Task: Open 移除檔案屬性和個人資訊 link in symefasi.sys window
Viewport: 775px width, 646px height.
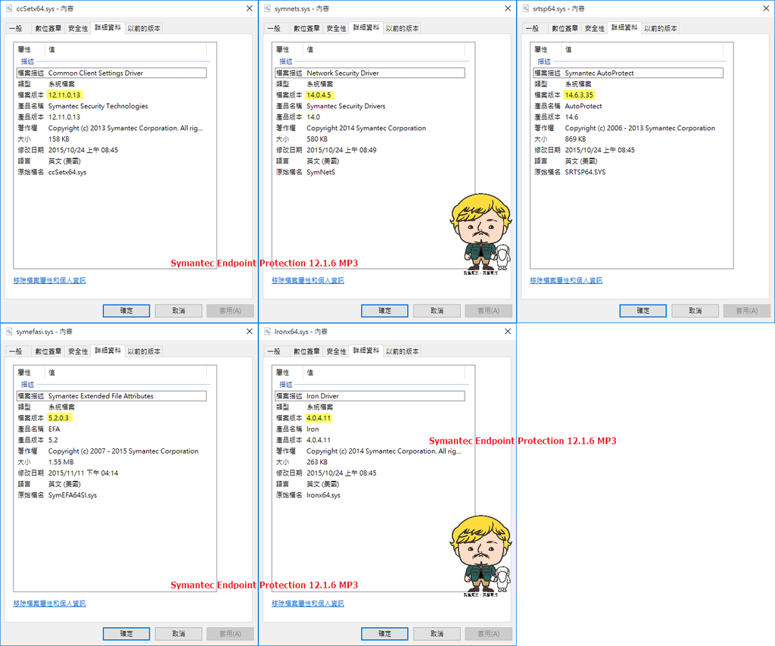Action: click(x=49, y=604)
